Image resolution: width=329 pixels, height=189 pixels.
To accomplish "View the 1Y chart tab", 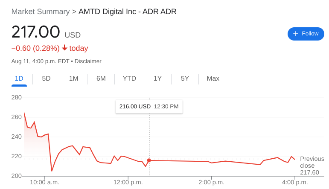I will tap(157, 79).
